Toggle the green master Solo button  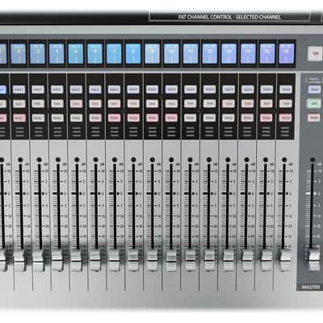tap(314, 103)
